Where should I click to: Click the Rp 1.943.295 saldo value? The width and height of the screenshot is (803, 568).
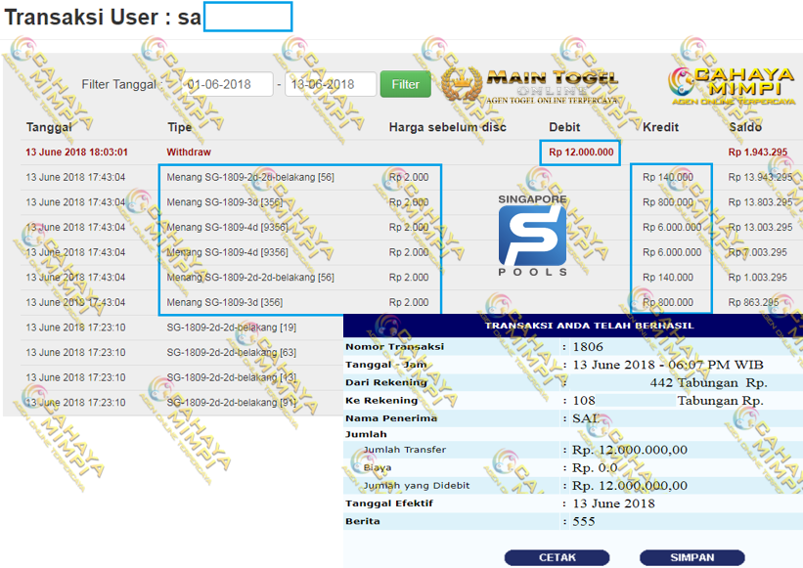tap(758, 153)
